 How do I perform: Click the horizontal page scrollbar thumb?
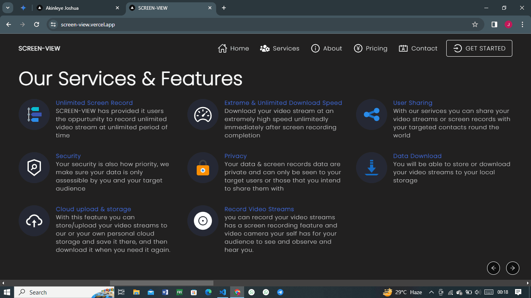(x=162, y=283)
